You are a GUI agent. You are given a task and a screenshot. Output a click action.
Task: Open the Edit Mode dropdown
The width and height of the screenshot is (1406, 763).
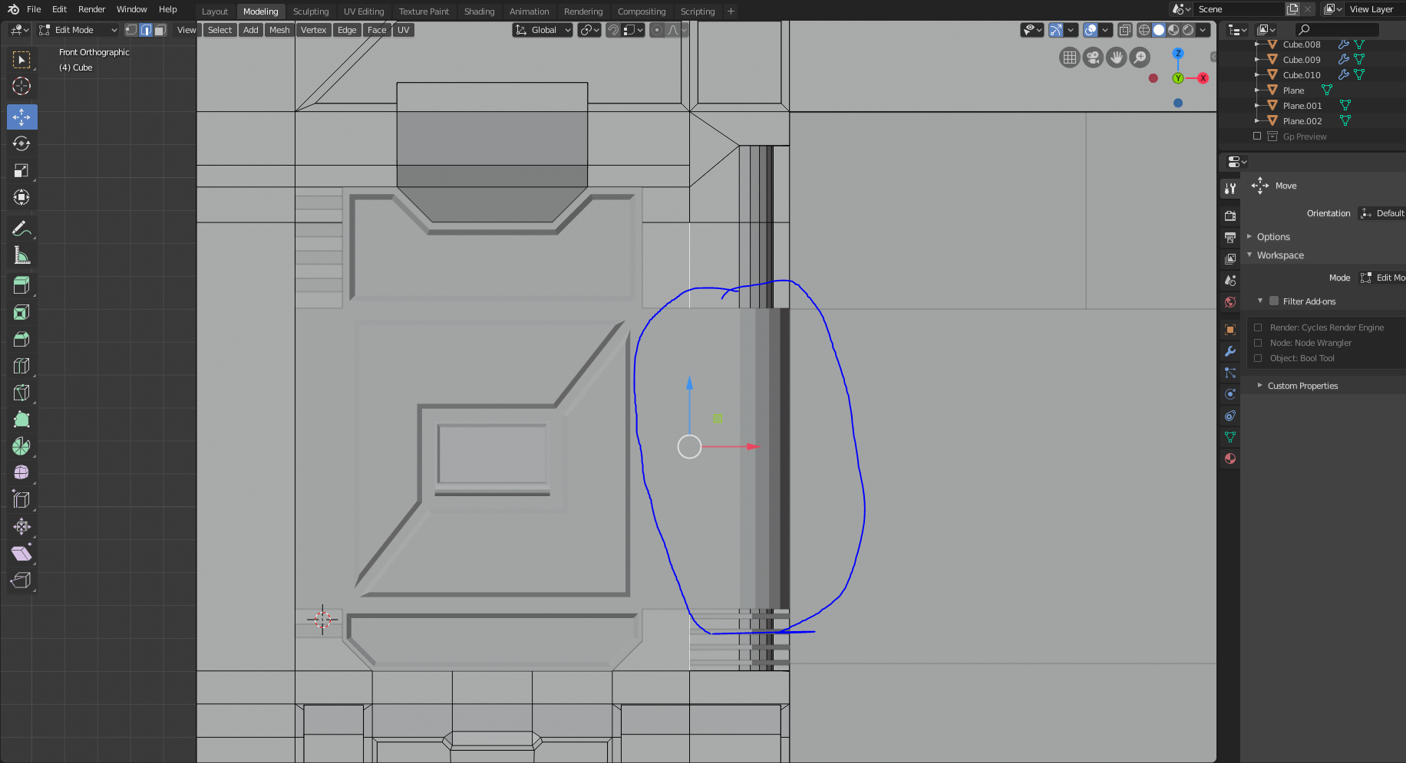pos(78,30)
